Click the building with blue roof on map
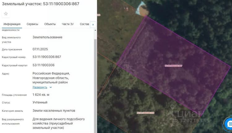This screenshot has height=133, width=232. click(x=142, y=9)
